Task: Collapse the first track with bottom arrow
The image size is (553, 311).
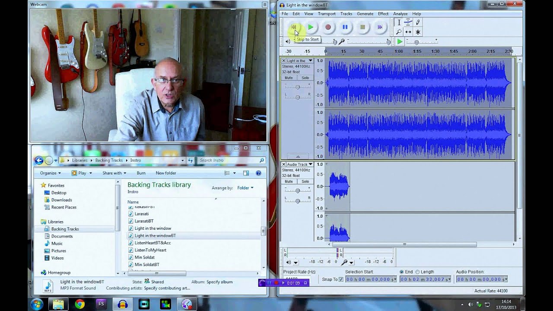Action: [x=298, y=156]
